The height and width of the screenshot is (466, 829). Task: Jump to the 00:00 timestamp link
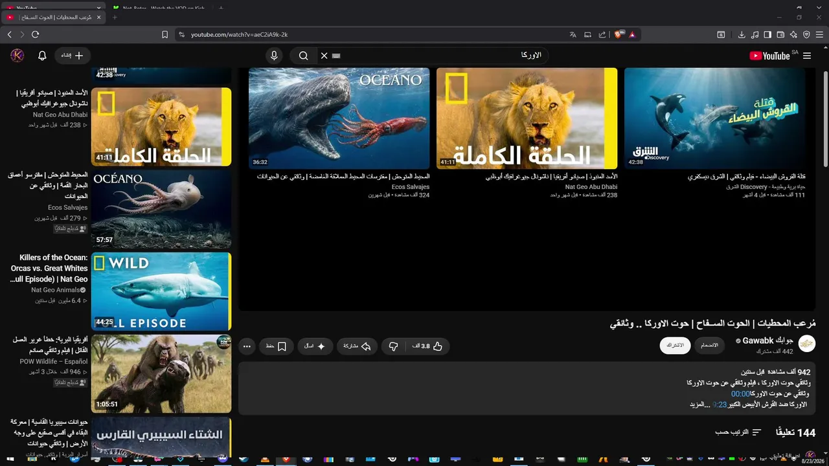coord(740,394)
